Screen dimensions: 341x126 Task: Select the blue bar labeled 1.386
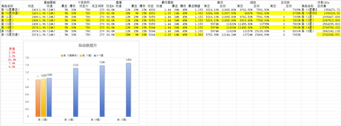[102, 91]
